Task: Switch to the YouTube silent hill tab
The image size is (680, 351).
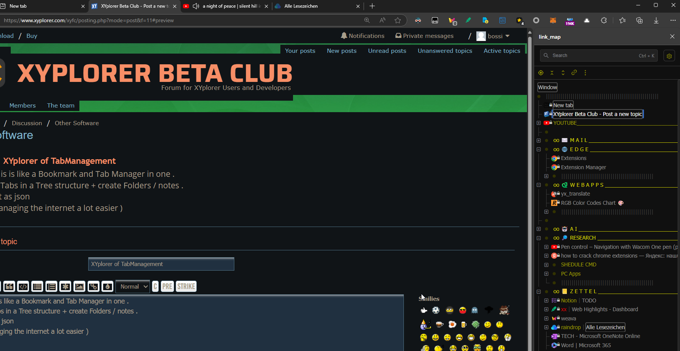Action: click(x=226, y=6)
